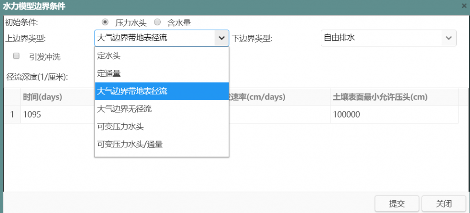Click the 提交 button
Viewport: 470px width, 213px height.
pos(397,204)
